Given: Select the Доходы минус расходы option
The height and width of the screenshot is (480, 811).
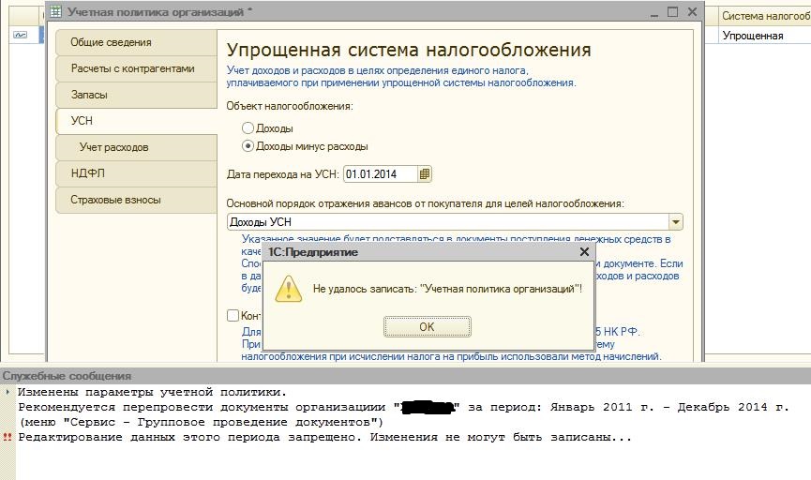Looking at the screenshot, I should coord(248,146).
